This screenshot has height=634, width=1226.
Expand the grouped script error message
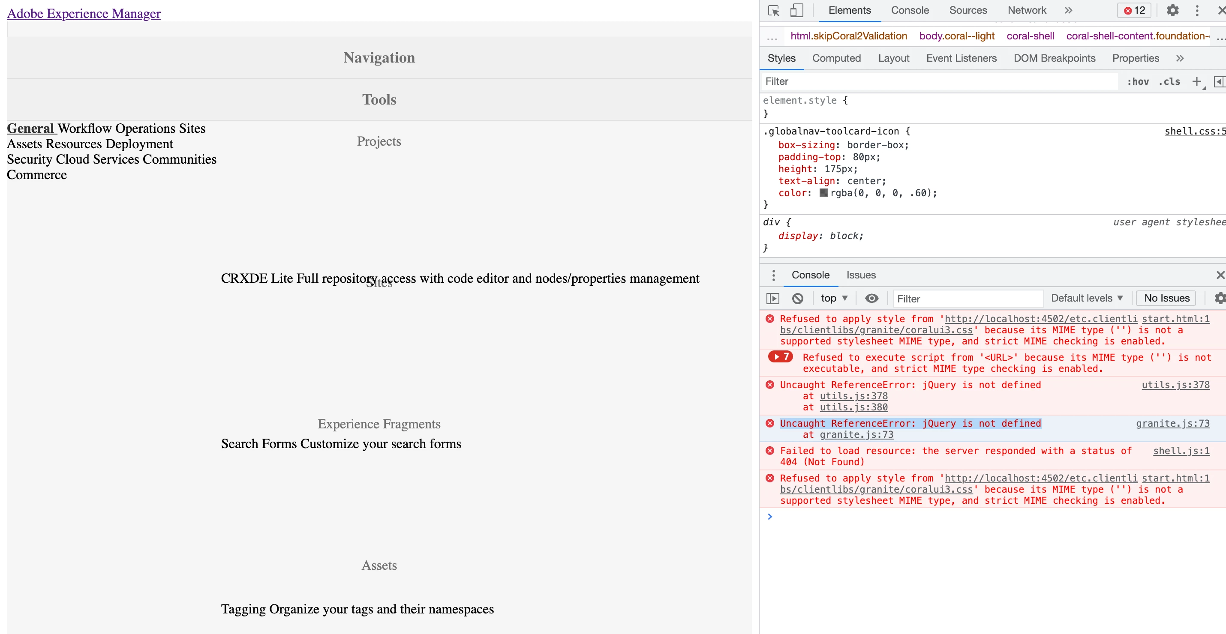(781, 357)
